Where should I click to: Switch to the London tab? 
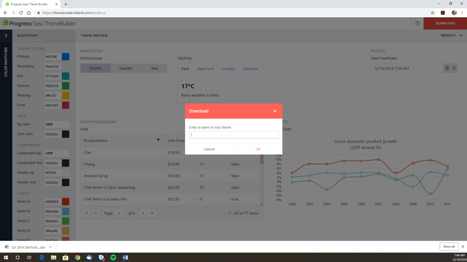coord(228,68)
